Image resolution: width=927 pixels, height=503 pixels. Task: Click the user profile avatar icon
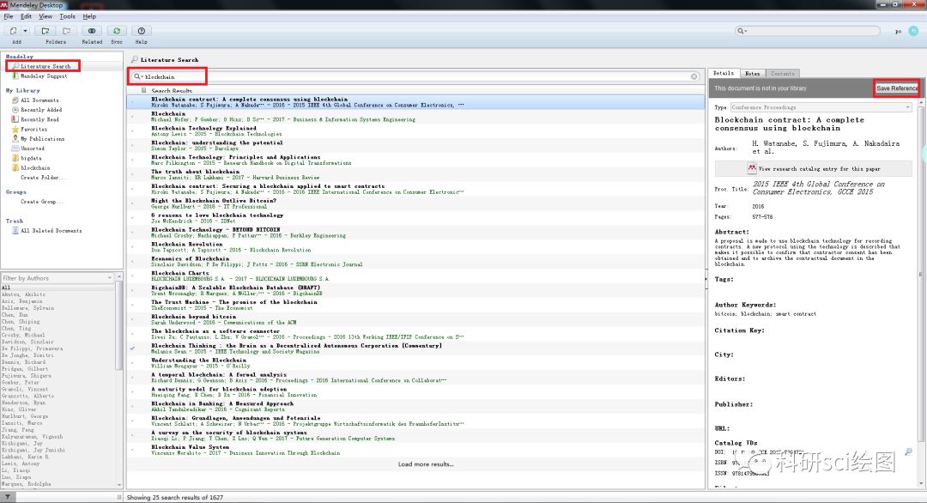click(x=913, y=31)
